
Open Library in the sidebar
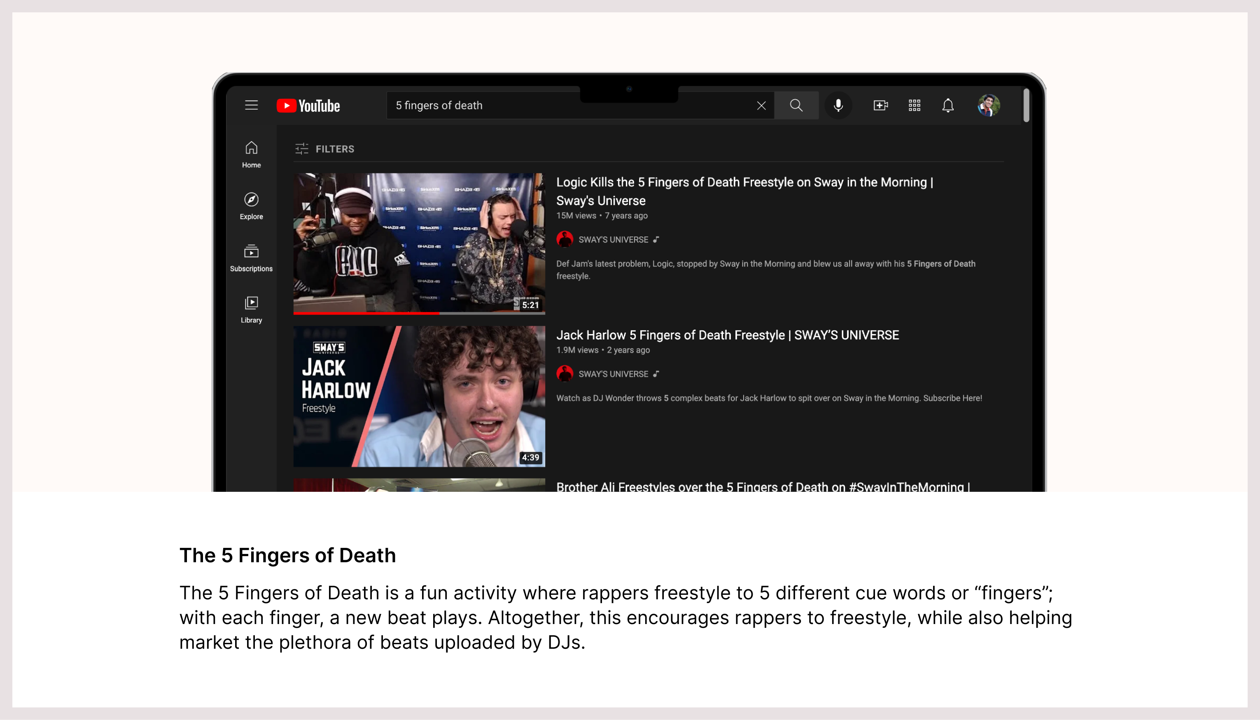[251, 310]
